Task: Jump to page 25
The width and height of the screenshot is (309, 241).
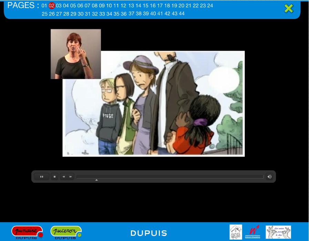Action: (44, 14)
